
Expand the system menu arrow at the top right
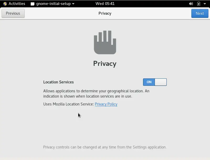(x=205, y=4)
